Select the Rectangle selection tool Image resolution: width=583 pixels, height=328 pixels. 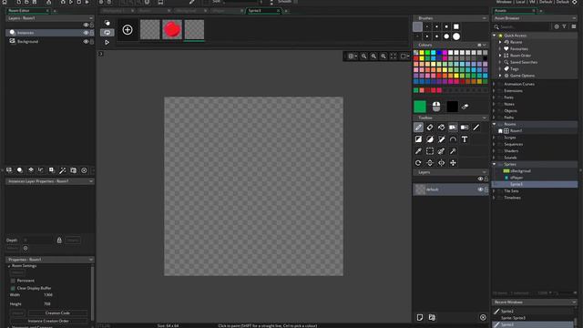[x=430, y=151]
